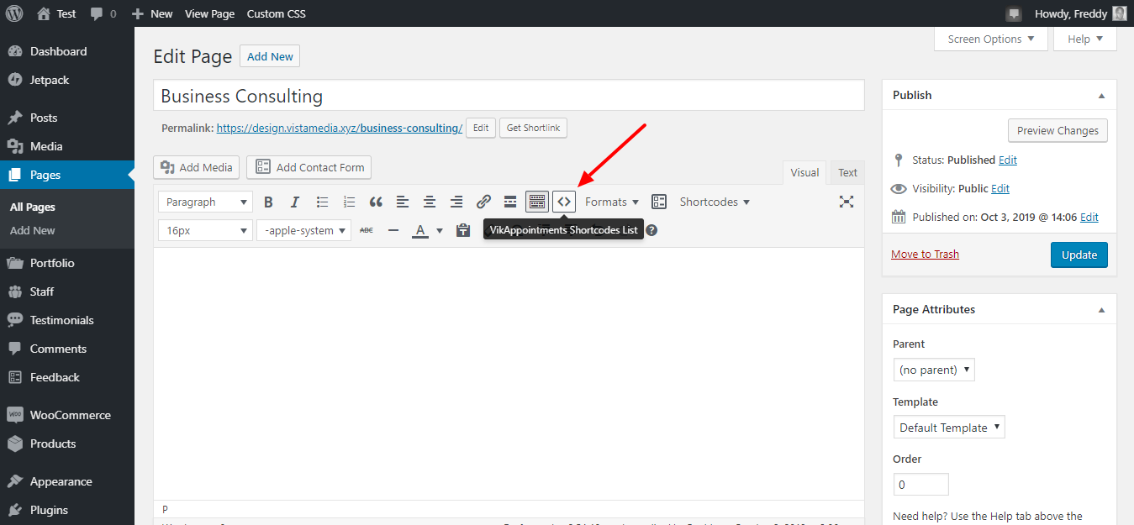Click the Move to Trash link
1134x525 pixels.
click(x=925, y=255)
